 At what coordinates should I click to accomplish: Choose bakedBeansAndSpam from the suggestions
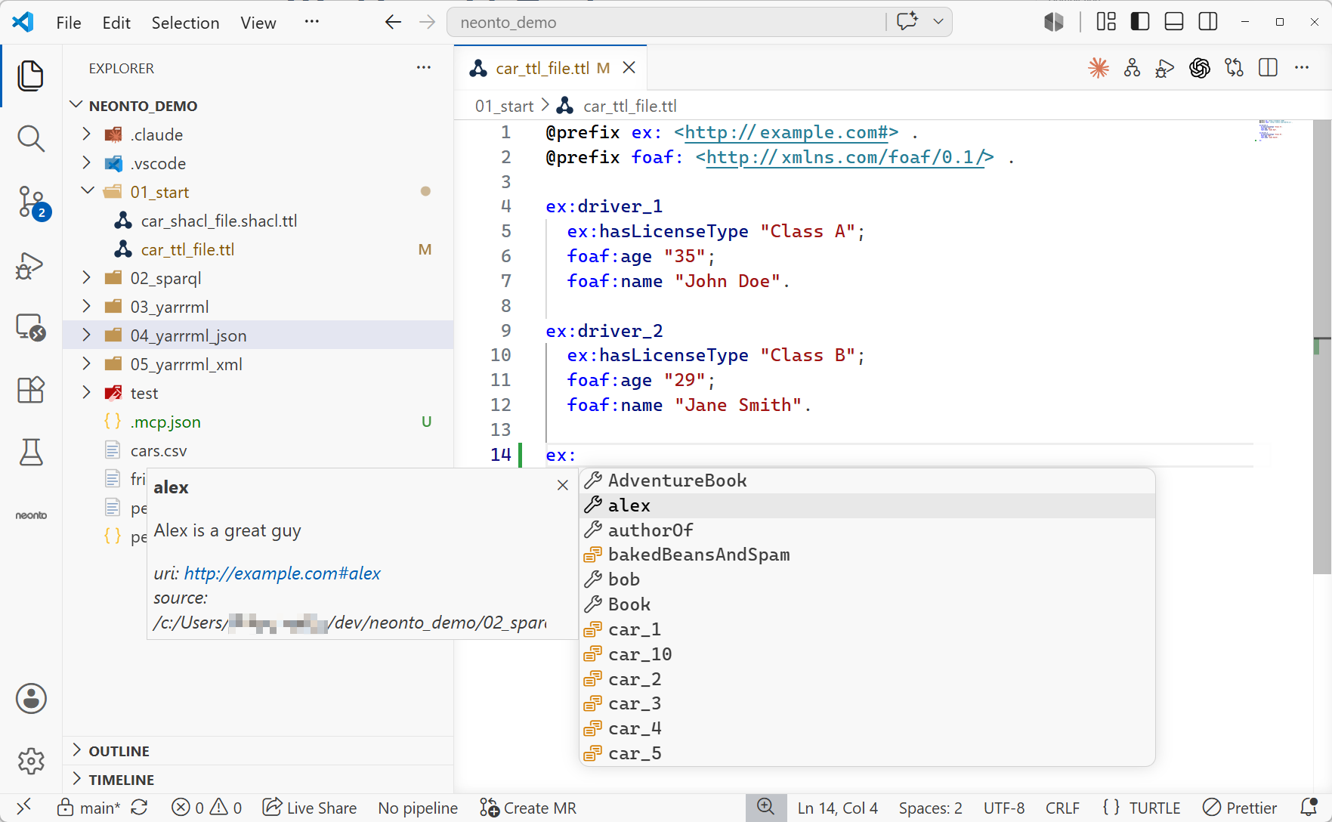pos(867,555)
